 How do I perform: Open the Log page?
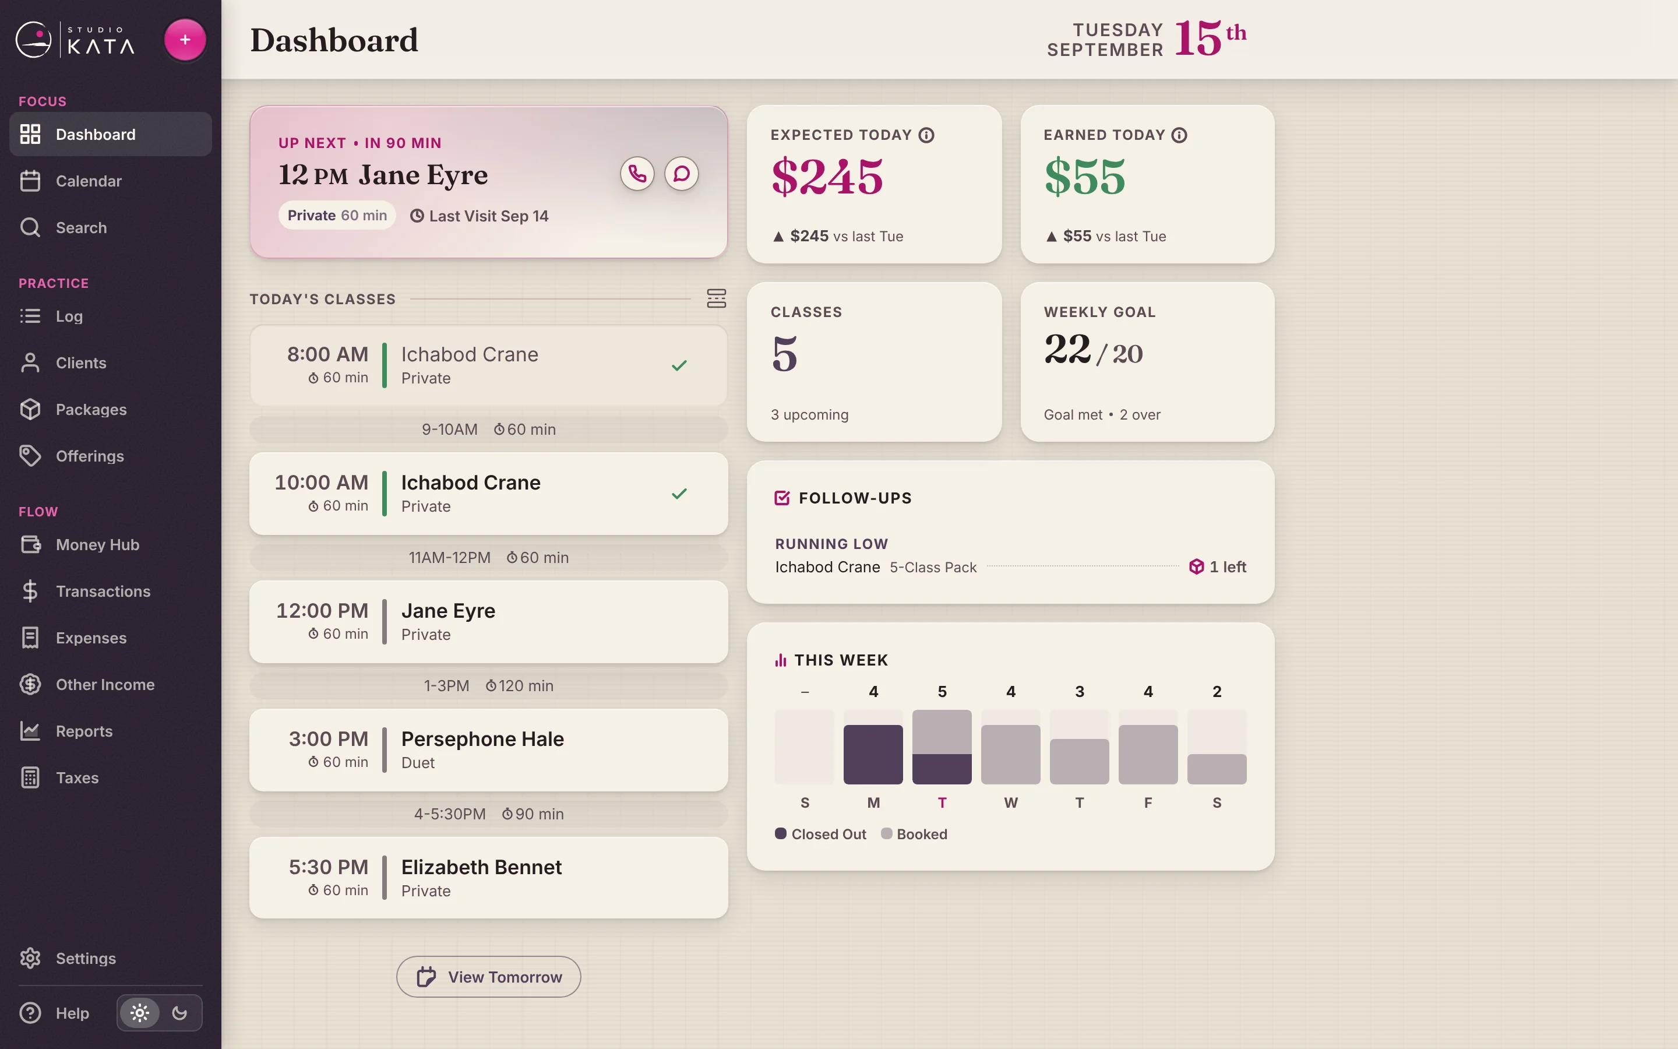(110, 316)
